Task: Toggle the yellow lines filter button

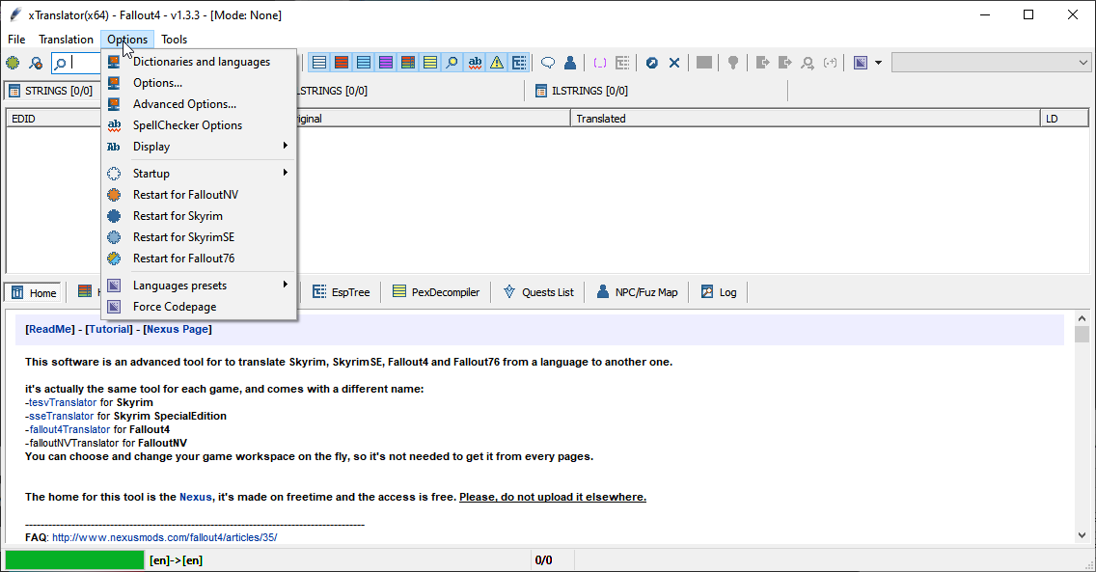Action: [x=430, y=63]
